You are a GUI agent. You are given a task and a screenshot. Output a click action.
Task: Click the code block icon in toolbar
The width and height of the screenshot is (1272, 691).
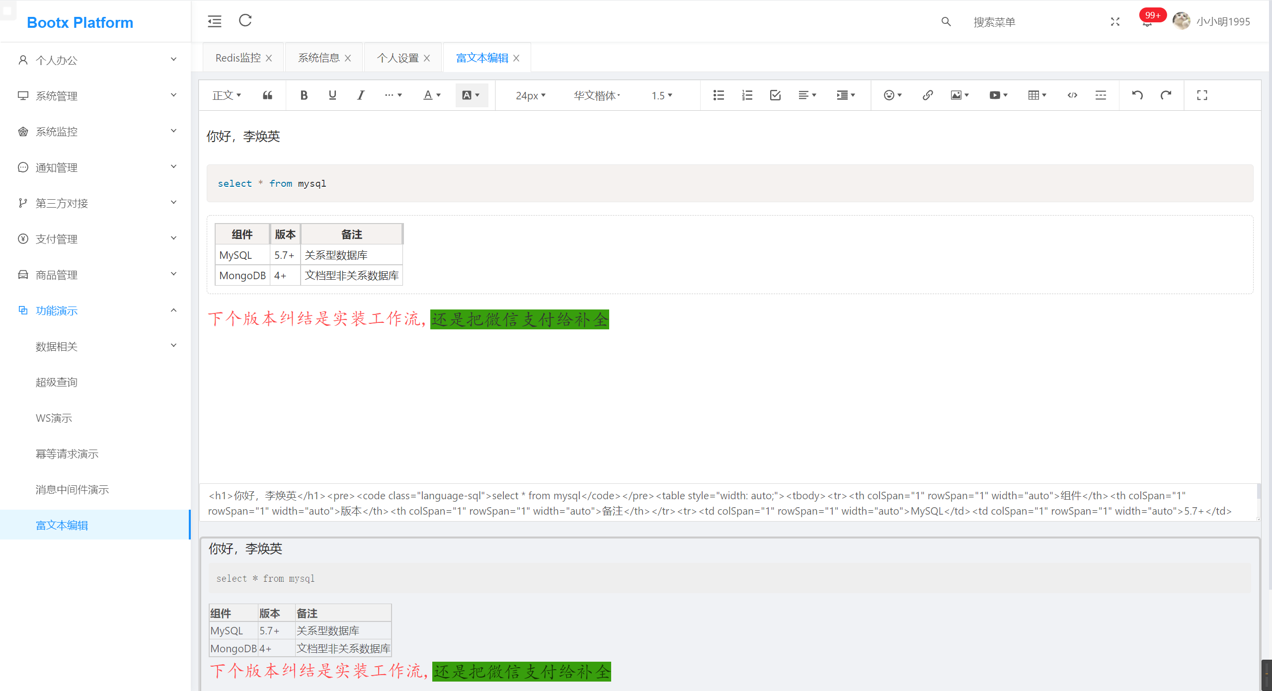(x=1072, y=95)
